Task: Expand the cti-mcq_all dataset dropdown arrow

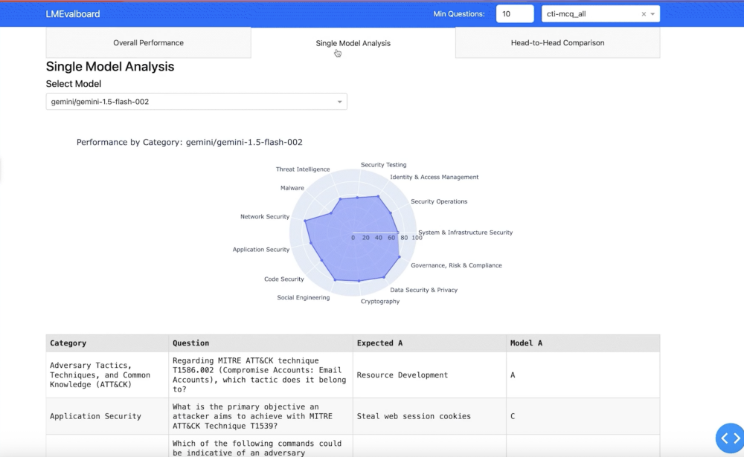Action: point(652,14)
